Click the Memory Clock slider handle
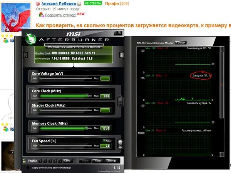This screenshot has width=231, height=173. coord(86,128)
